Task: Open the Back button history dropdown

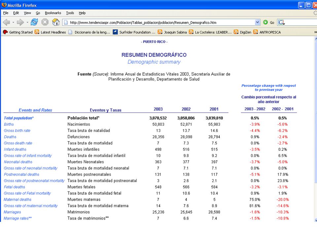Action: [x=13, y=22]
